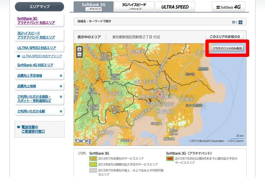265x177 pixels.
Task: Switch to SoftBank 3G tab
Action: click(x=94, y=7)
